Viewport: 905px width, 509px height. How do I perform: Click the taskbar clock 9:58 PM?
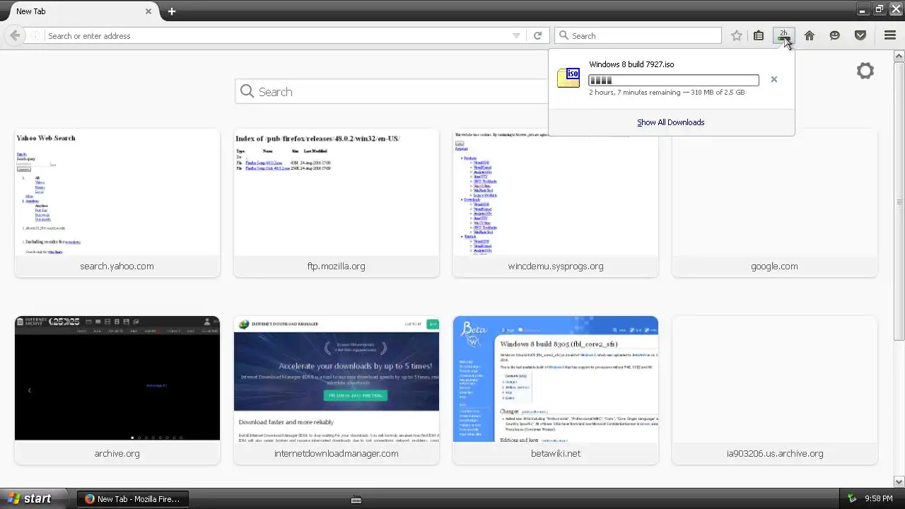click(x=879, y=498)
